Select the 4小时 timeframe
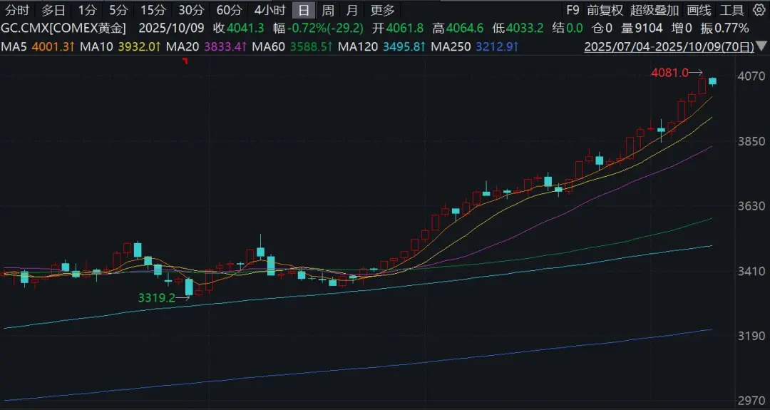This screenshot has width=770, height=410. (269, 10)
